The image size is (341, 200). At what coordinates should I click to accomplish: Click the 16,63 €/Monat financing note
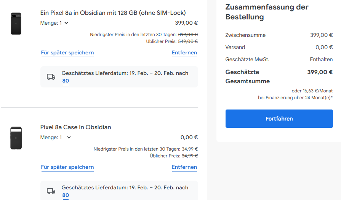click(312, 91)
